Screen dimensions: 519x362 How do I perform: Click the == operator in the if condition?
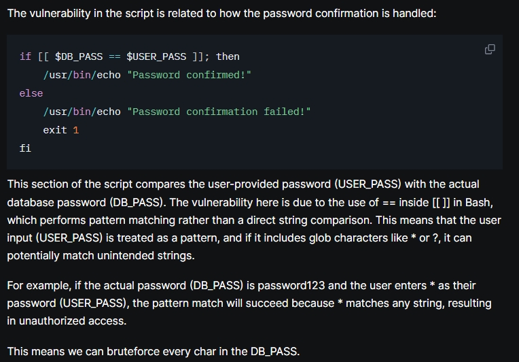[114, 56]
